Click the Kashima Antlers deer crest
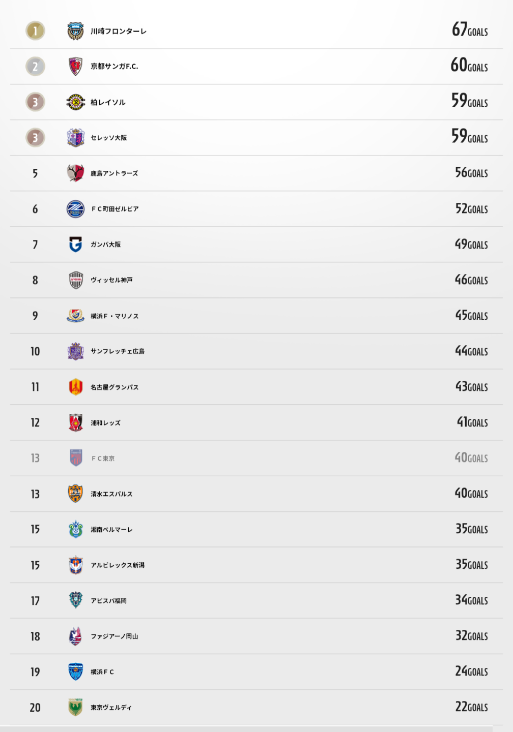513x732 pixels. (x=75, y=173)
